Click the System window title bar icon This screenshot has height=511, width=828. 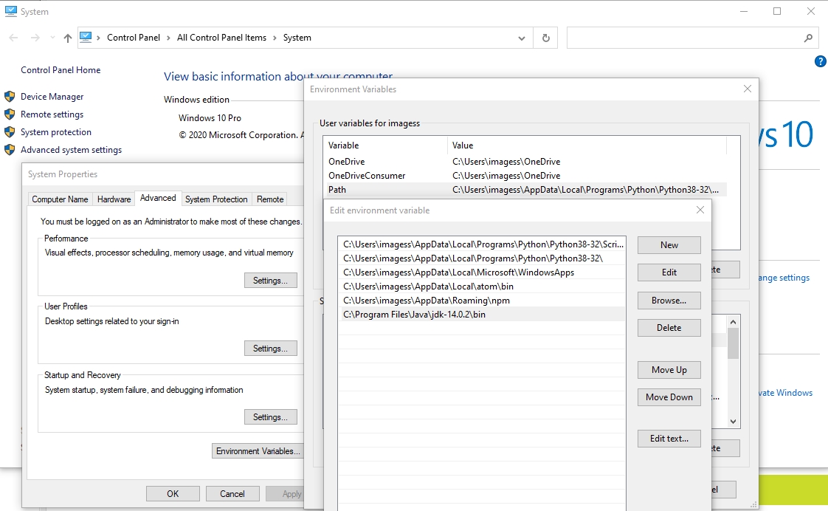[x=10, y=11]
